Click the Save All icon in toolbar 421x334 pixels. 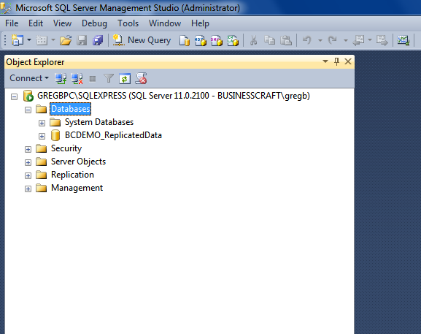point(98,41)
